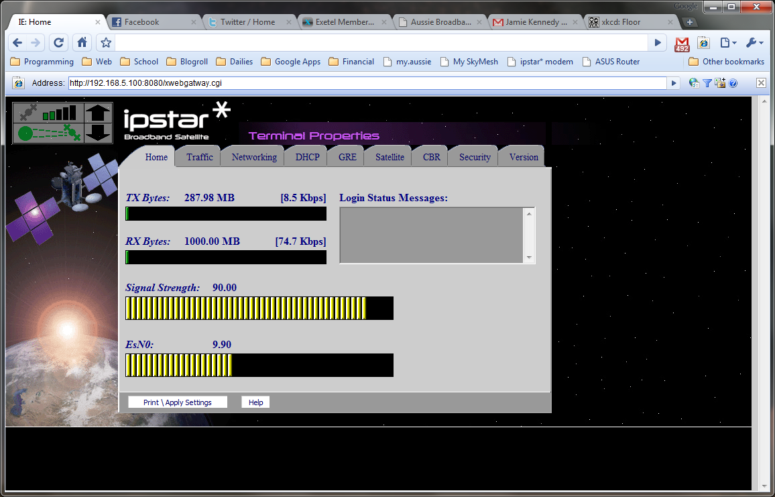Select the Home tab in Terminal Properties
Image resolution: width=775 pixels, height=497 pixels.
156,157
